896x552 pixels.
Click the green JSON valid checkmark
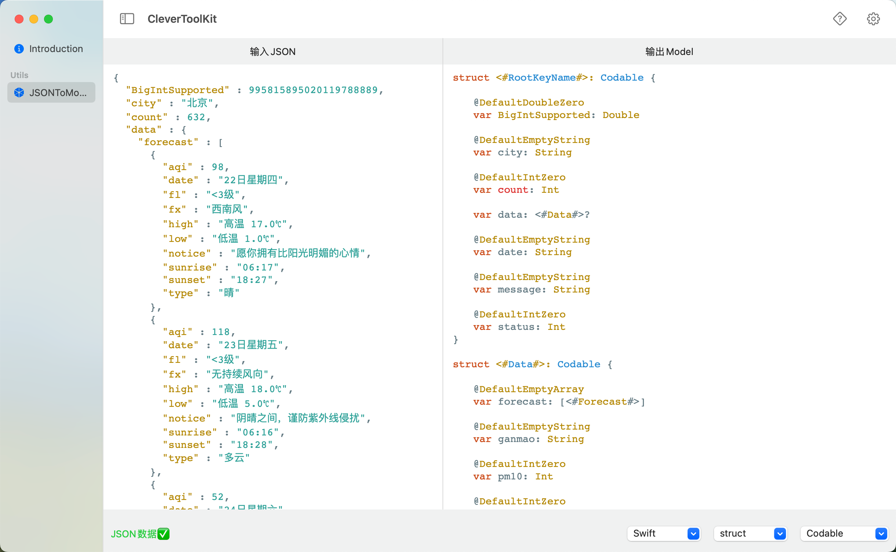164,534
